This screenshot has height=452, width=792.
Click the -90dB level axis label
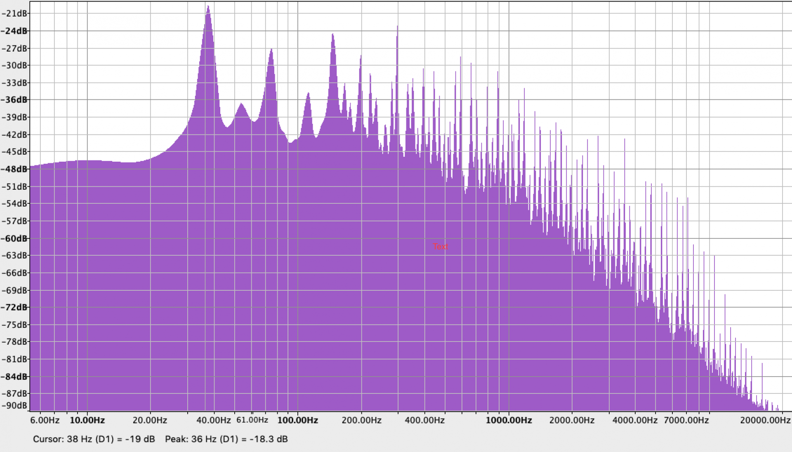coord(14,405)
